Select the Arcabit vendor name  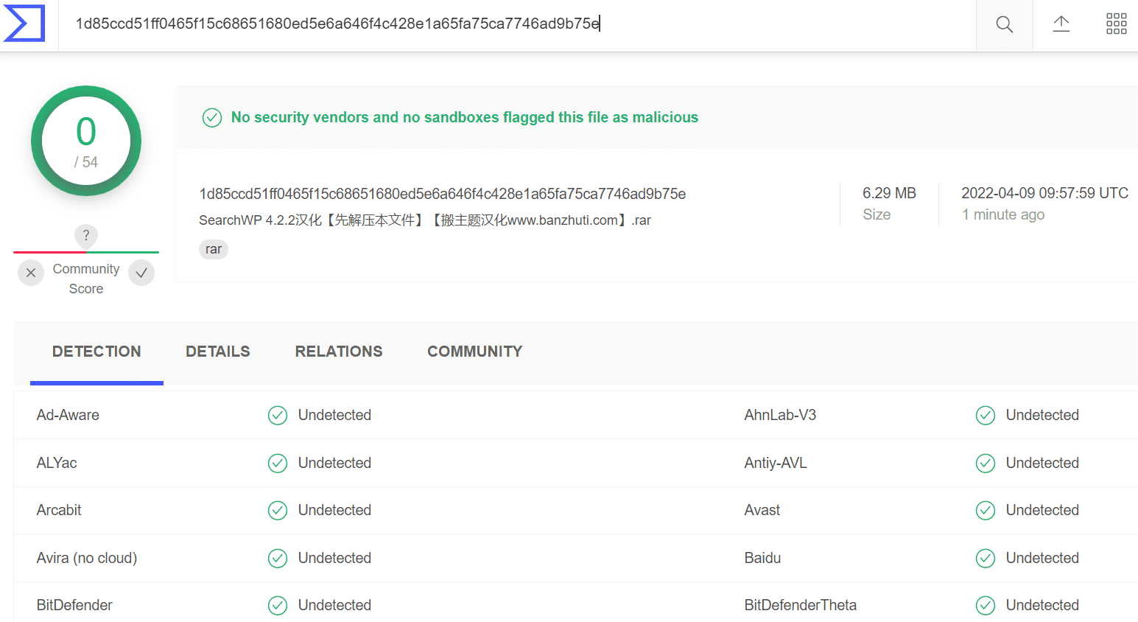pyautogui.click(x=59, y=510)
